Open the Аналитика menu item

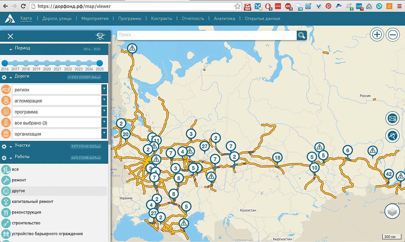point(224,18)
